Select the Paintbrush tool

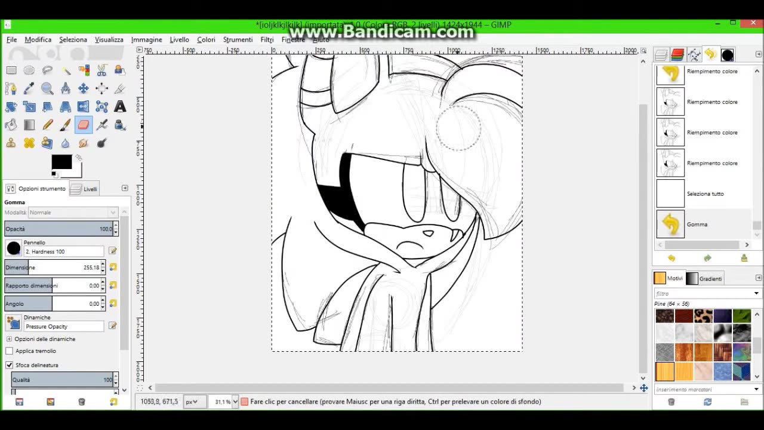point(65,125)
